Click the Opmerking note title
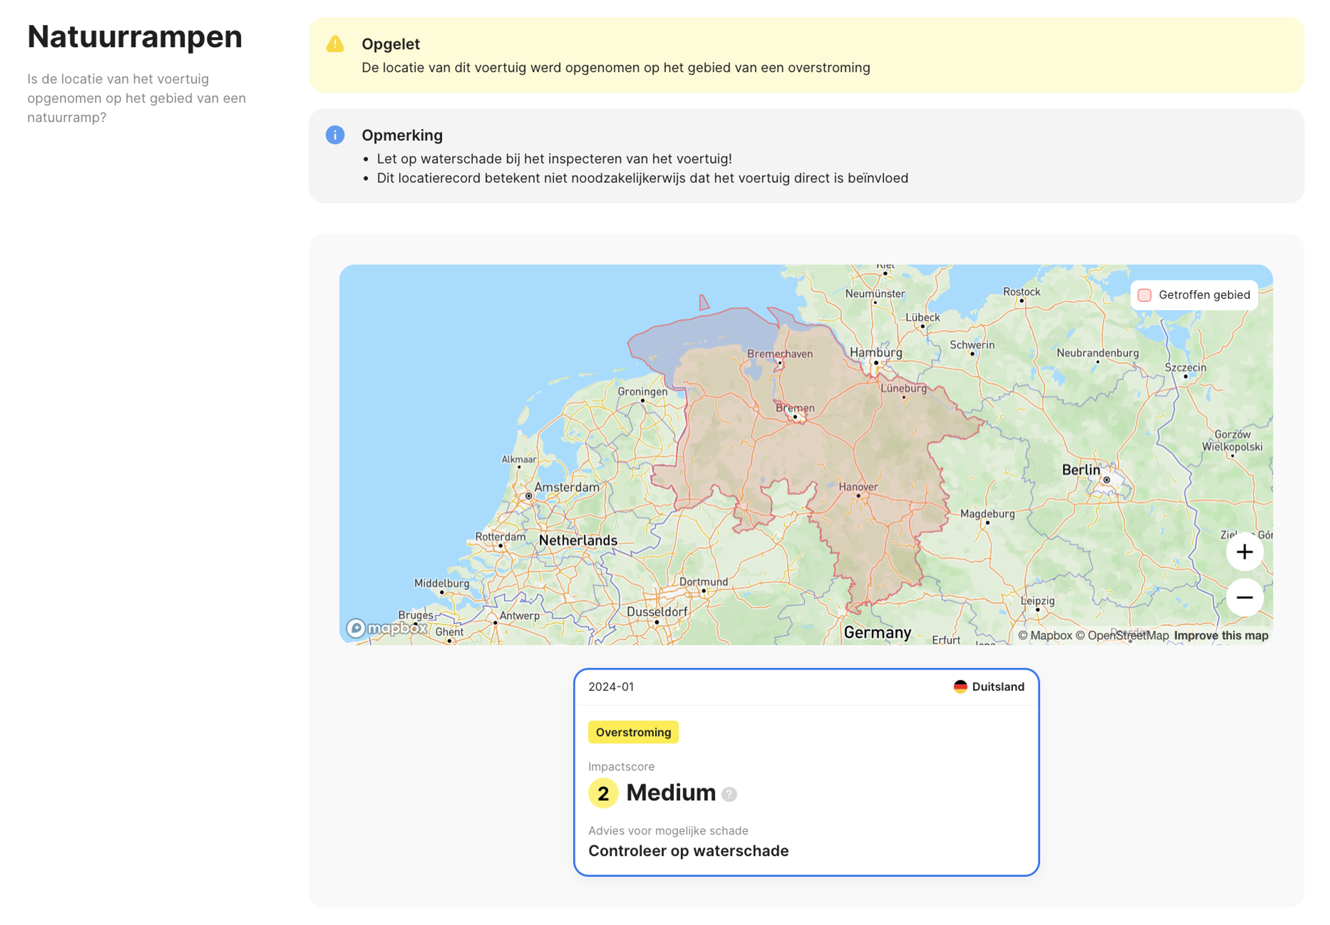The width and height of the screenshot is (1330, 925). [402, 135]
